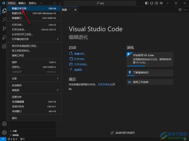Expand the 共享 submenu
This screenshot has width=189, height=141.
[x=34, y=79]
